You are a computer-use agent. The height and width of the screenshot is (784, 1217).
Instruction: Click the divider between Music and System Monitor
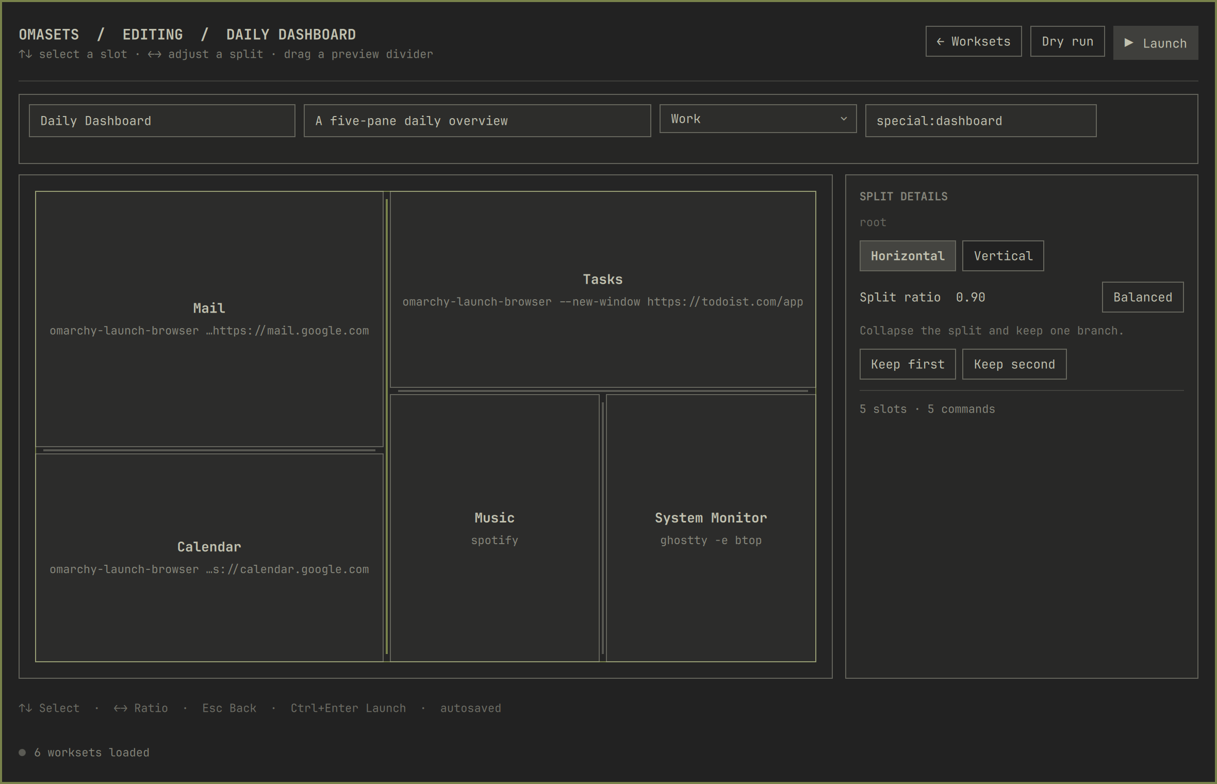click(x=603, y=528)
